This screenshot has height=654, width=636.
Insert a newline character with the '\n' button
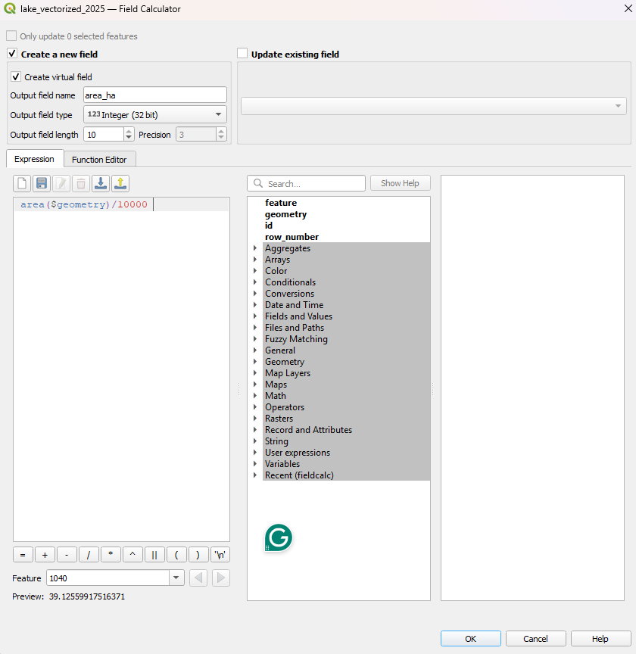(220, 555)
